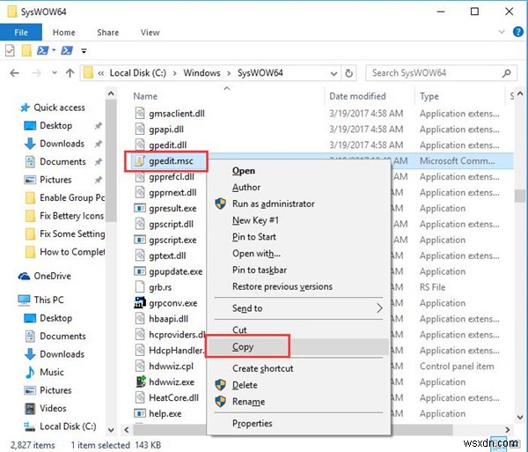Expand the Send to submenu
The height and width of the screenshot is (452, 528).
[298, 308]
